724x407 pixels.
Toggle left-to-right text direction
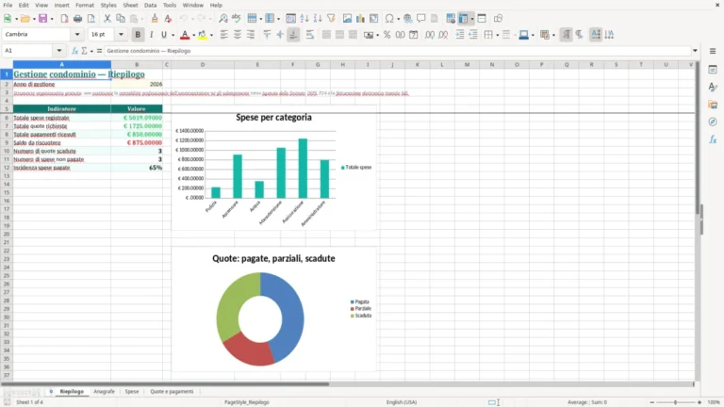pos(566,35)
